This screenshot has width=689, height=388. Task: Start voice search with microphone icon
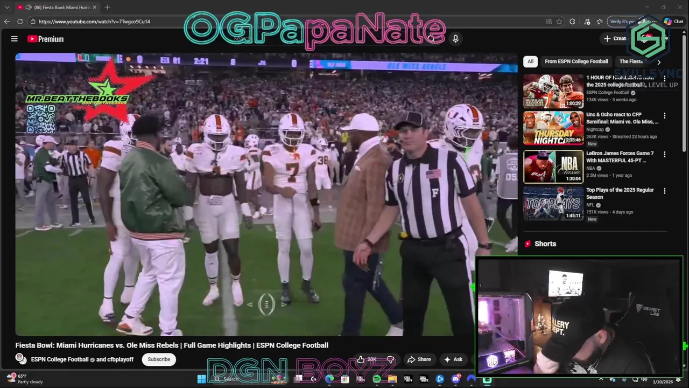tap(455, 39)
